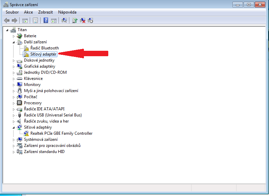
Task: Open the Zobrazit menu
Action: 45,12
